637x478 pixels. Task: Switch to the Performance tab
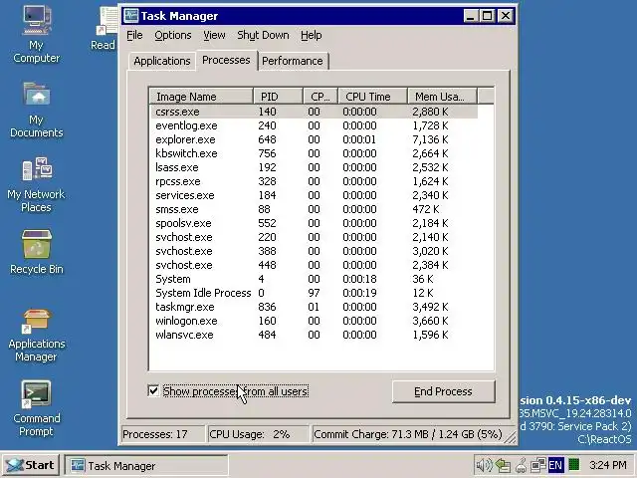point(292,61)
